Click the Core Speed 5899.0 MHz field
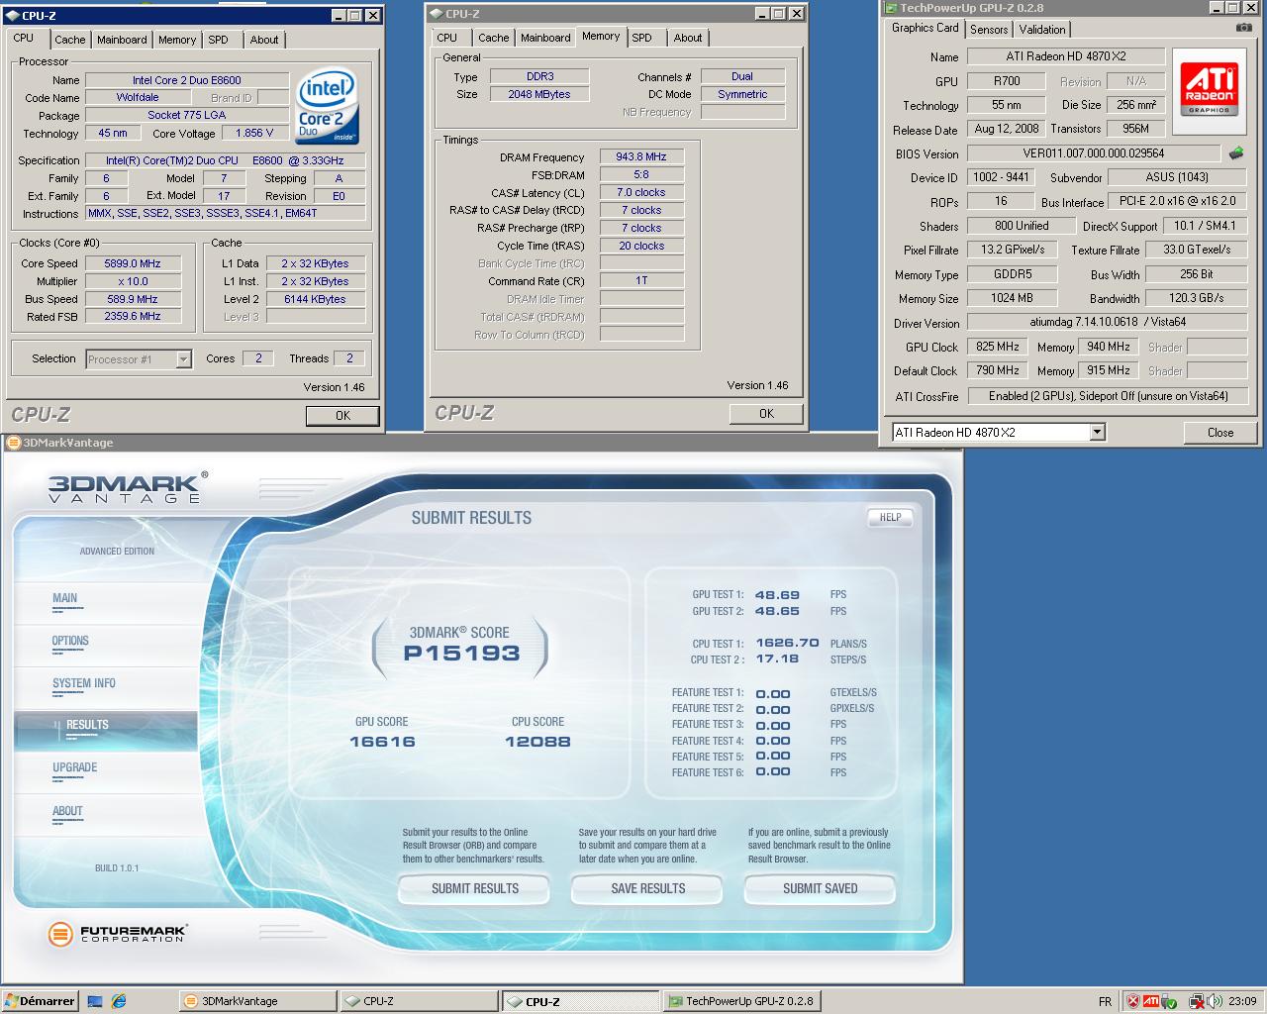The height and width of the screenshot is (1014, 1267). click(x=133, y=263)
